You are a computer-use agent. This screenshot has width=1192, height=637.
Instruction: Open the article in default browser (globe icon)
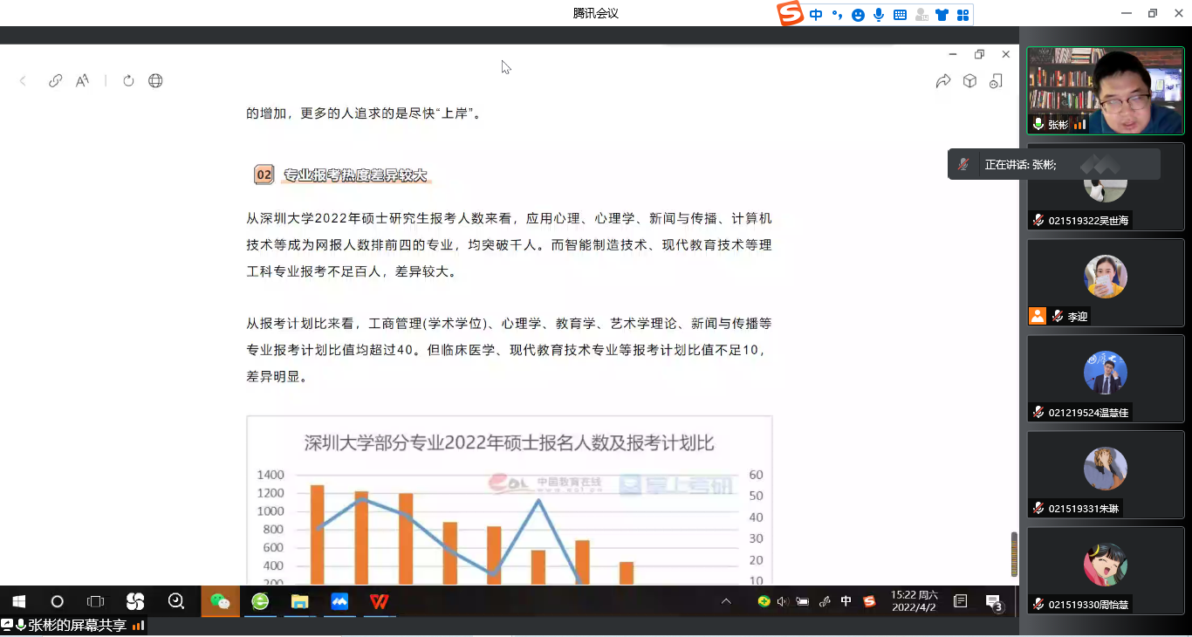click(155, 81)
